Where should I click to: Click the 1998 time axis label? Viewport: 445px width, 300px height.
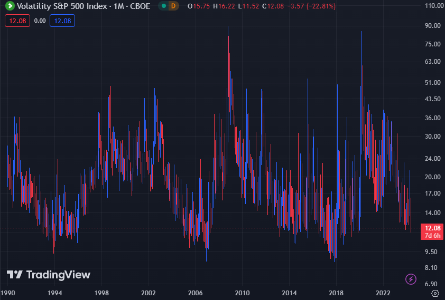click(101, 293)
